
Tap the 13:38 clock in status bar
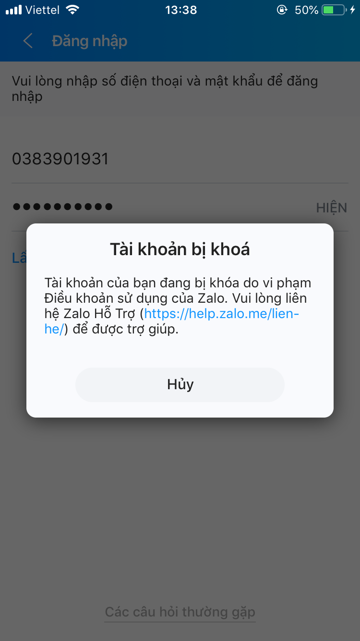click(181, 10)
